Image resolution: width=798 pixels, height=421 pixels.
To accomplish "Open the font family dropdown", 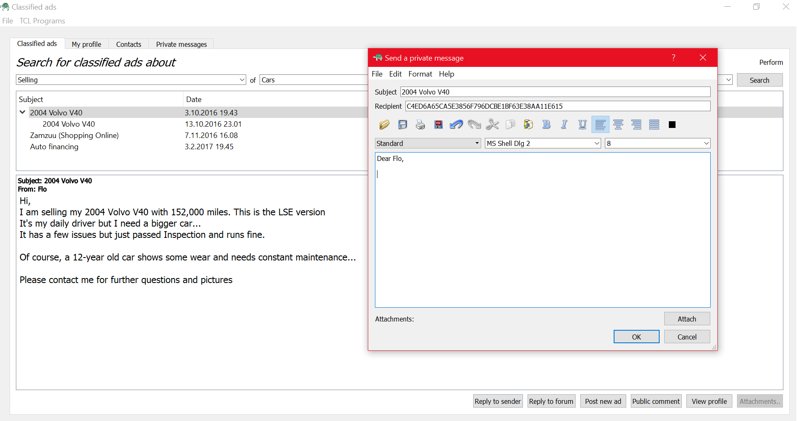I will [x=597, y=143].
